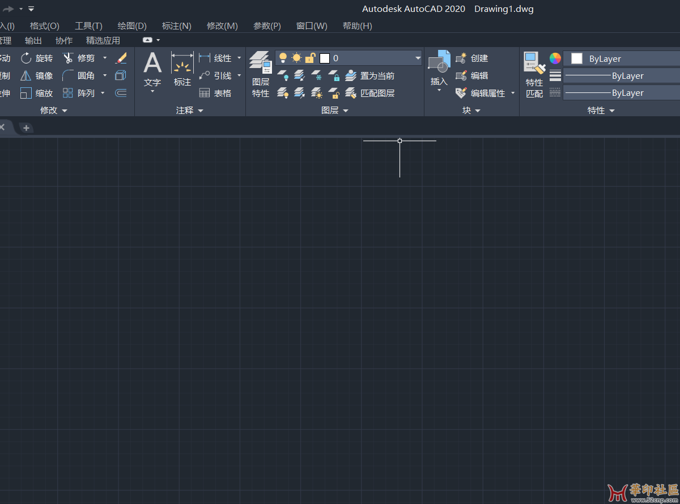Viewport: 680px width, 504px height.
Task: Click layer 0 white color swatch
Action: (325, 58)
